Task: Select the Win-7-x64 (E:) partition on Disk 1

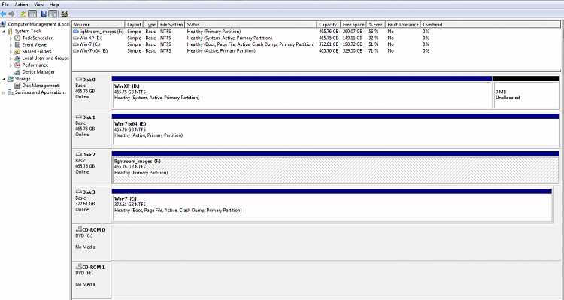Action: coord(336,130)
